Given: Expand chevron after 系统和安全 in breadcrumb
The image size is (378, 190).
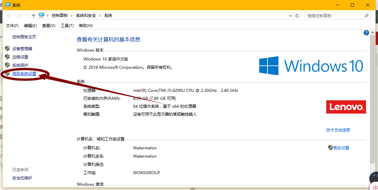Looking at the screenshot, I should pyautogui.click(x=100, y=16).
